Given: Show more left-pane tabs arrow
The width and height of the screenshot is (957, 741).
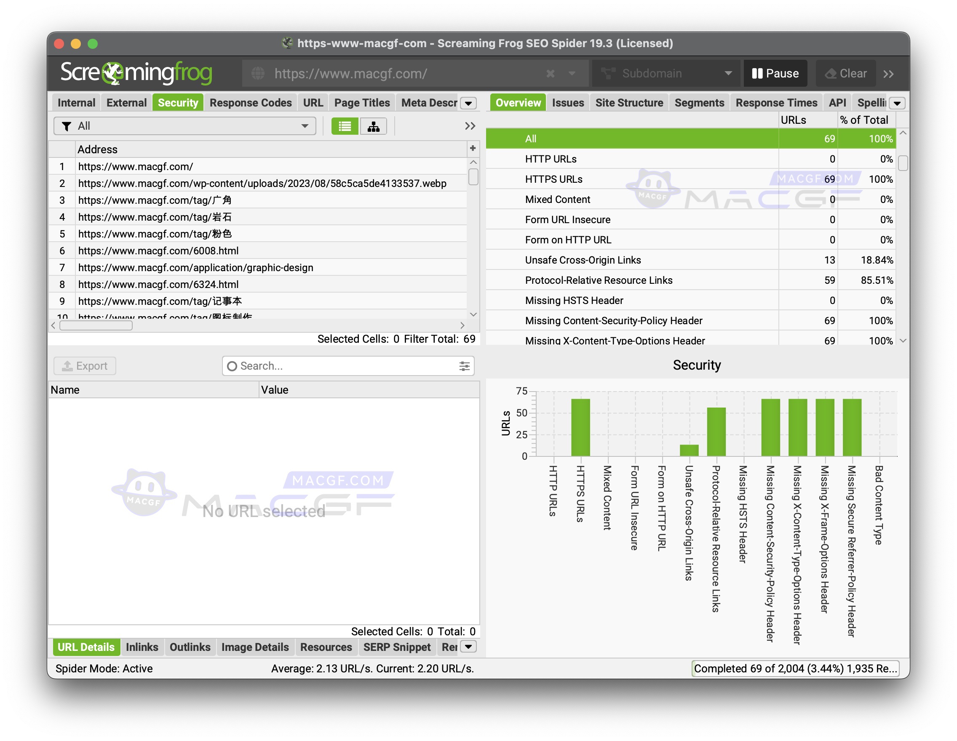Looking at the screenshot, I should click(x=468, y=103).
